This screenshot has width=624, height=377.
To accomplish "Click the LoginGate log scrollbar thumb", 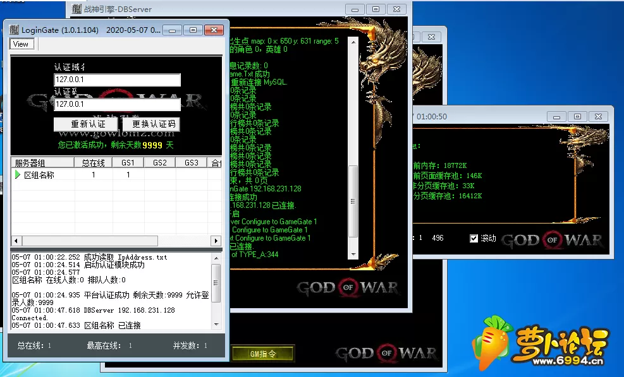I will [x=216, y=283].
